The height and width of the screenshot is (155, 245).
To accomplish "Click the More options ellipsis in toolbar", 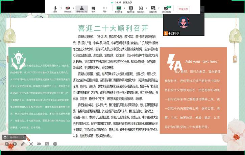I will pos(105,8).
